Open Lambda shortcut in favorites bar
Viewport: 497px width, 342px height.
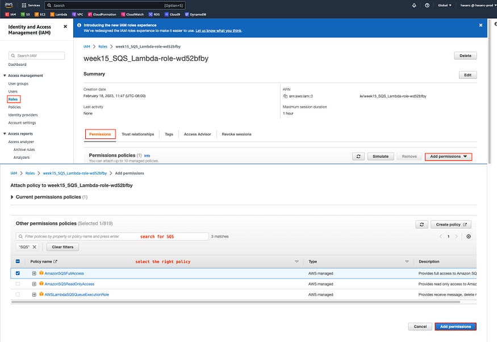(59, 14)
